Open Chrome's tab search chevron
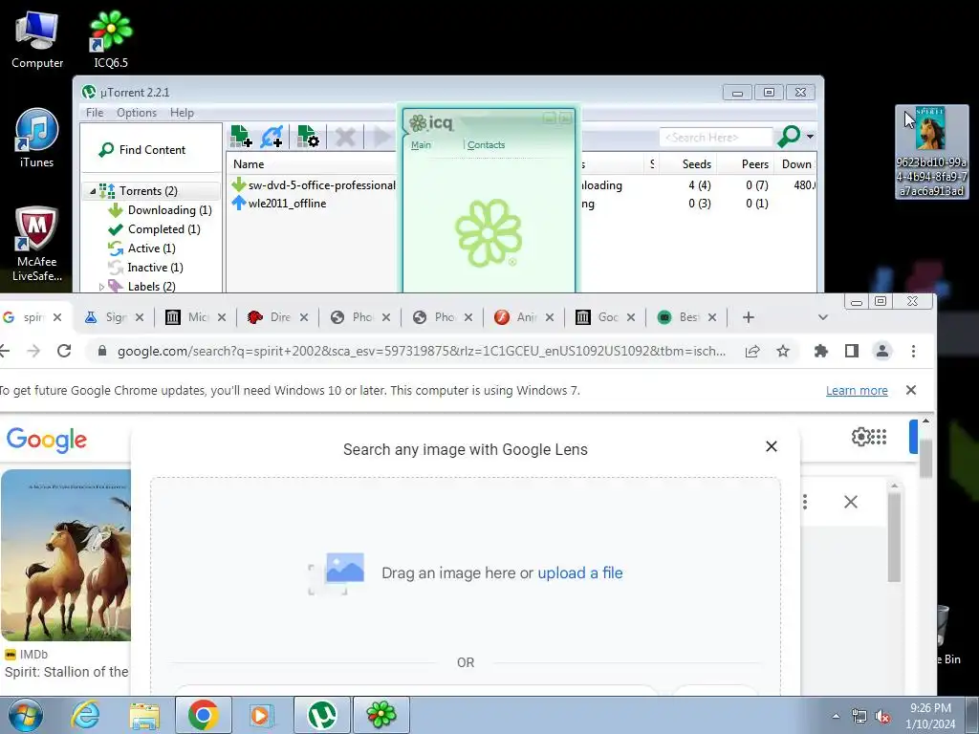The image size is (979, 734). pos(823,317)
